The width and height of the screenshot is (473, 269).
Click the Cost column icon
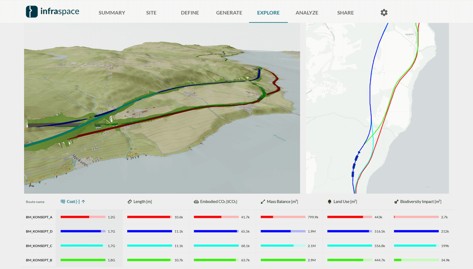(x=63, y=202)
